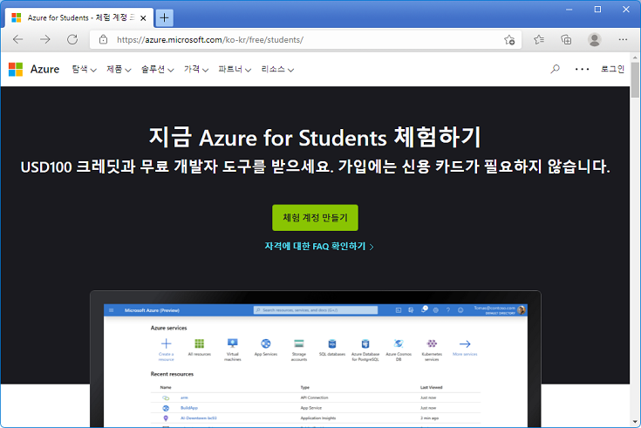
Task: Click the page vertical scrollbar thumb
Action: (x=635, y=79)
